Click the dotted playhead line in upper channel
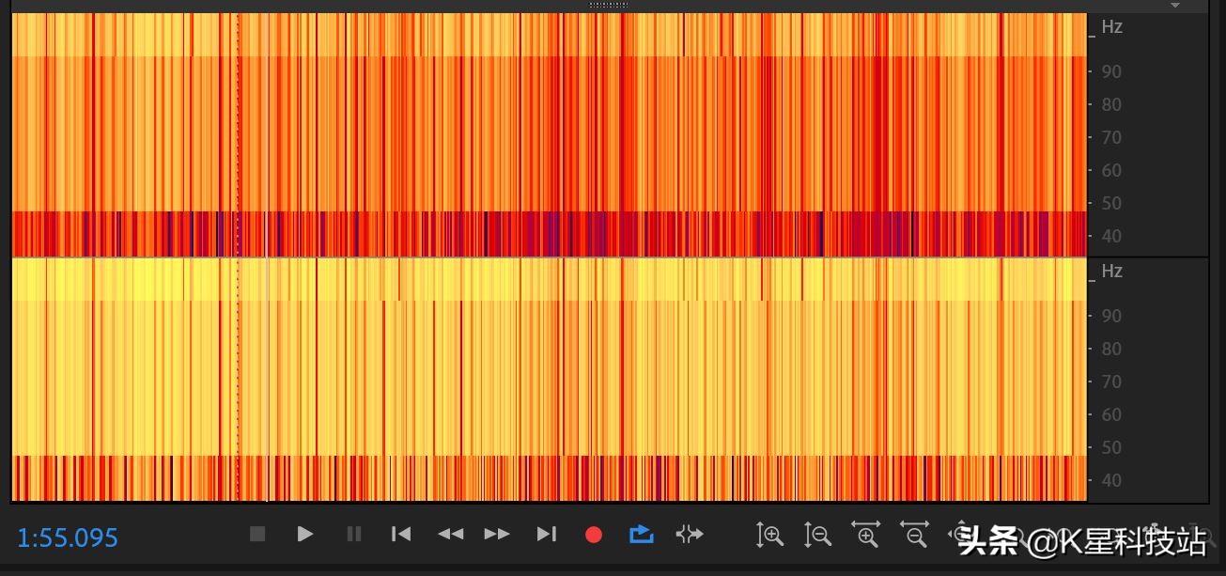 [238, 133]
